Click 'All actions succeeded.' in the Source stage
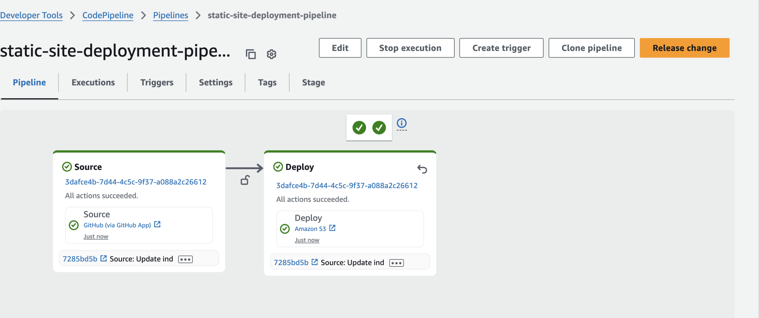The width and height of the screenshot is (759, 318). tap(102, 196)
